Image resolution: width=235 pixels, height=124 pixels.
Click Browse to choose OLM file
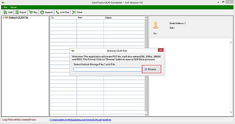[x=152, y=69]
